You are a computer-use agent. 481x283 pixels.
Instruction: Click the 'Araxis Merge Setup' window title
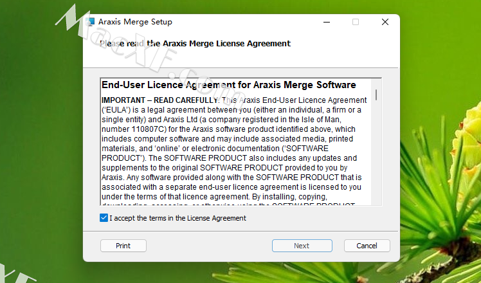[x=135, y=22]
